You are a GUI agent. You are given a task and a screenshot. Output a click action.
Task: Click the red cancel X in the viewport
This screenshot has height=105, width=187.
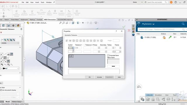pyautogui.click(x=129, y=30)
